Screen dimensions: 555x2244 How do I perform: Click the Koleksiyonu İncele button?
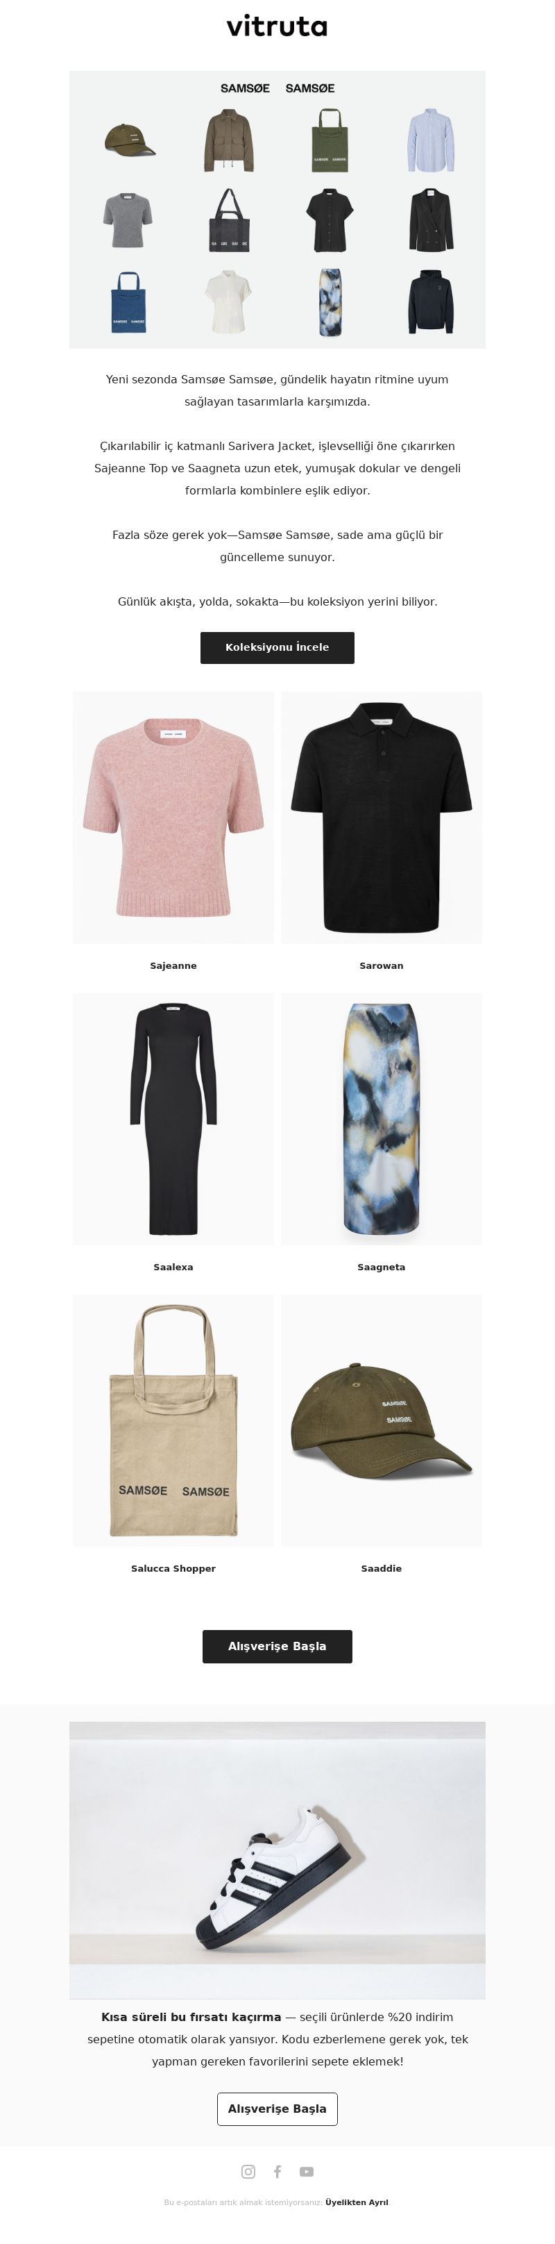(277, 647)
